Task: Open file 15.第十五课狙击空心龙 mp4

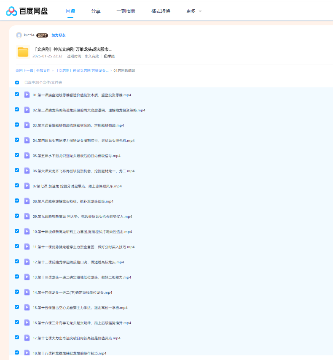Action: [80, 308]
